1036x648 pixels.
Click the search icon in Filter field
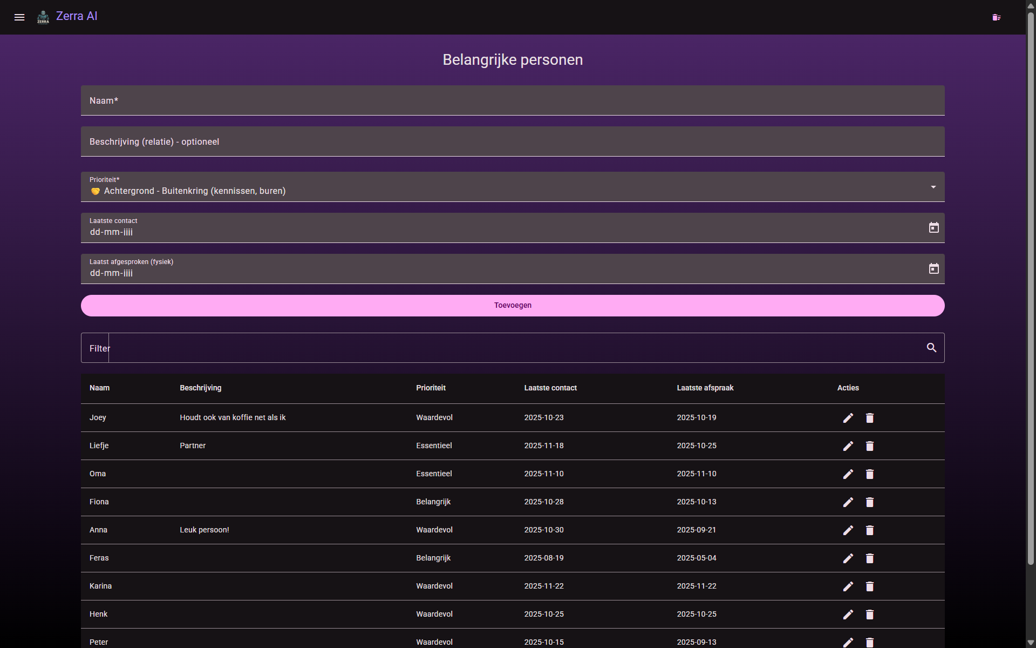pos(931,348)
